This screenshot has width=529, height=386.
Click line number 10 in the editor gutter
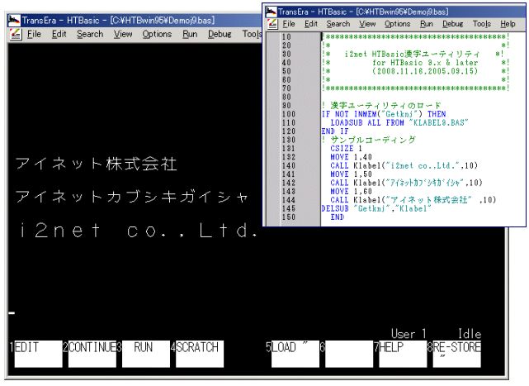click(286, 37)
